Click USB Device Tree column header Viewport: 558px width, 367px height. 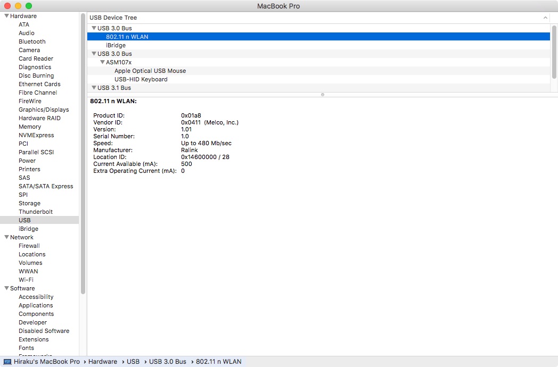tap(113, 18)
